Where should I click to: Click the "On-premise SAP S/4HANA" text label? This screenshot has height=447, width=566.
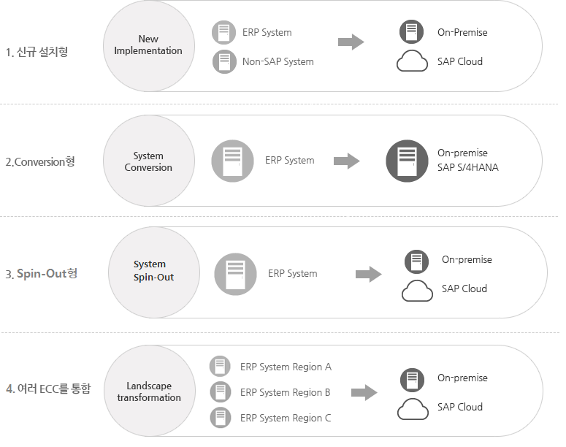click(467, 160)
